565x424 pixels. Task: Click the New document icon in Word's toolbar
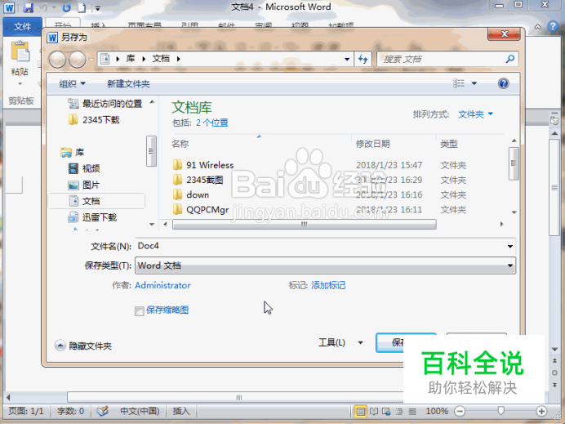82,7
